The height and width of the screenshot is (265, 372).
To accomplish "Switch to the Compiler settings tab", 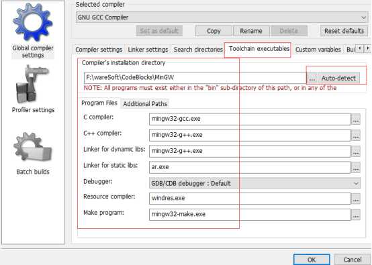I will [x=99, y=50].
